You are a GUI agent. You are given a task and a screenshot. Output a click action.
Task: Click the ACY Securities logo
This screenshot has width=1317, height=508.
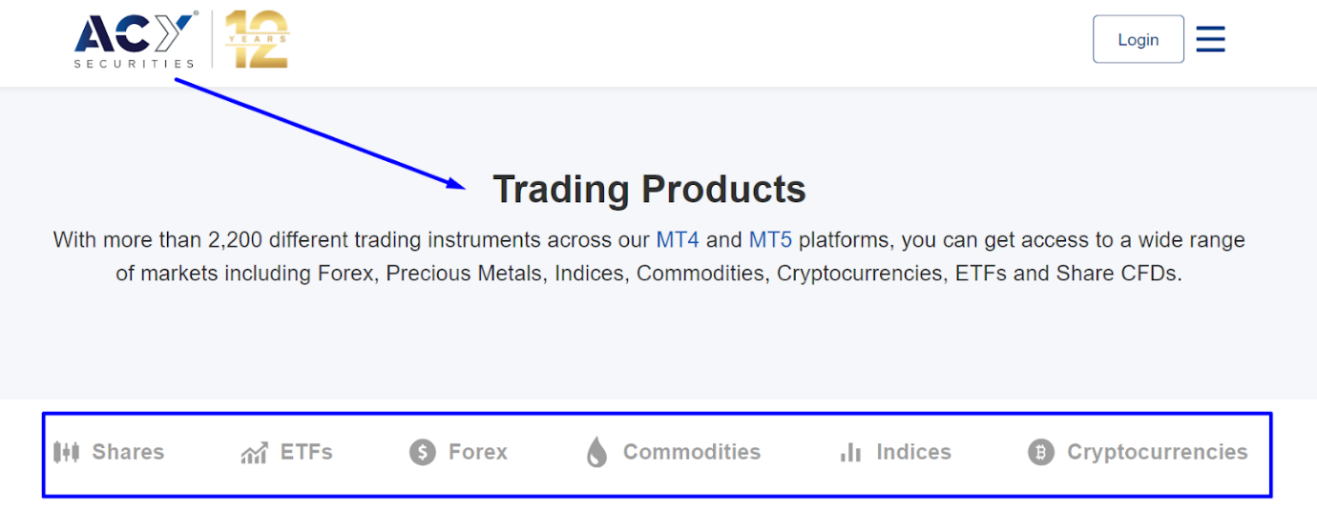coord(136,40)
